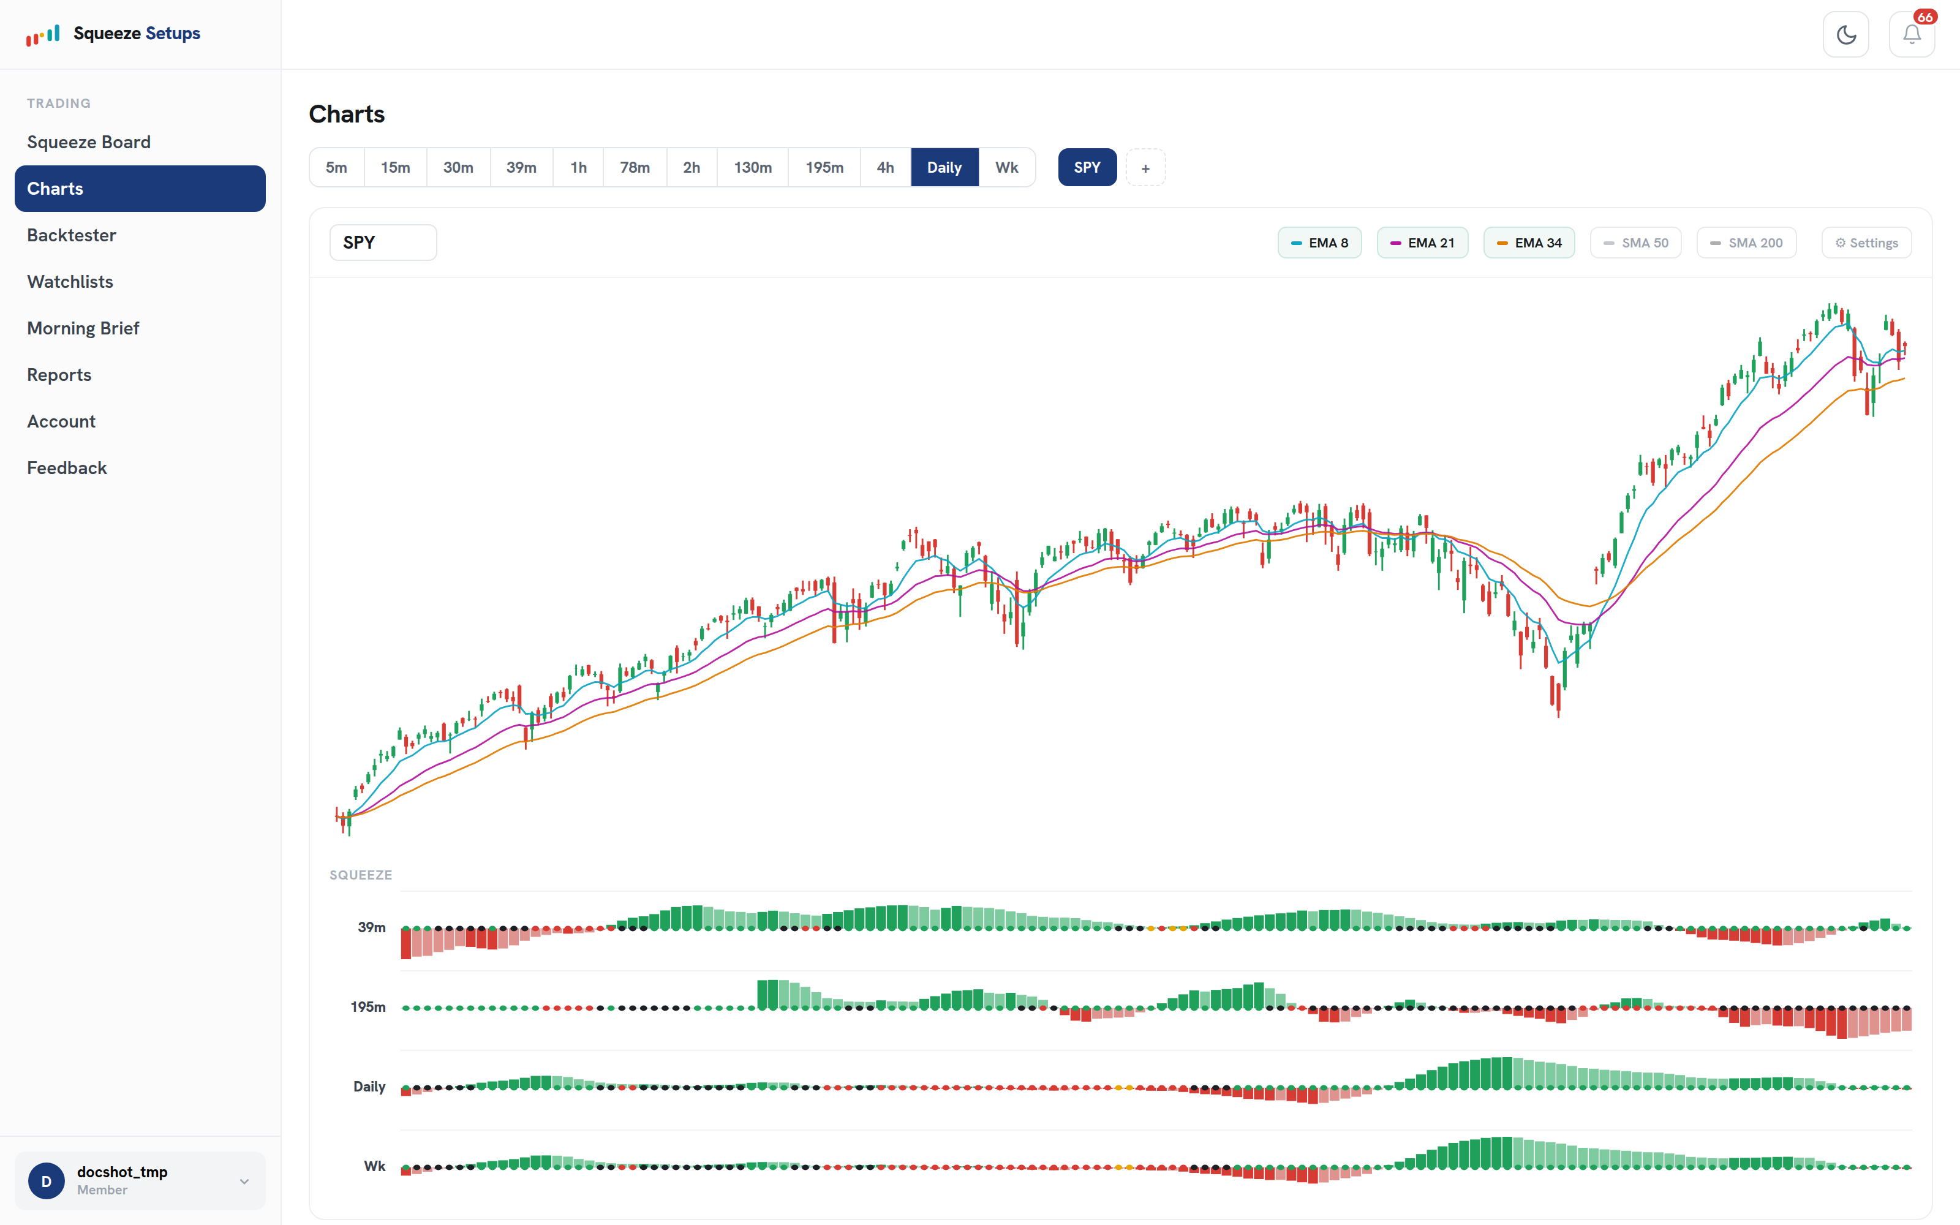Open chart Settings button
The image size is (1960, 1225).
(1866, 243)
